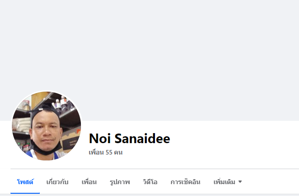Click the word เพื่อน under the profile name
The width and height of the screenshot is (299, 196).
click(x=96, y=152)
